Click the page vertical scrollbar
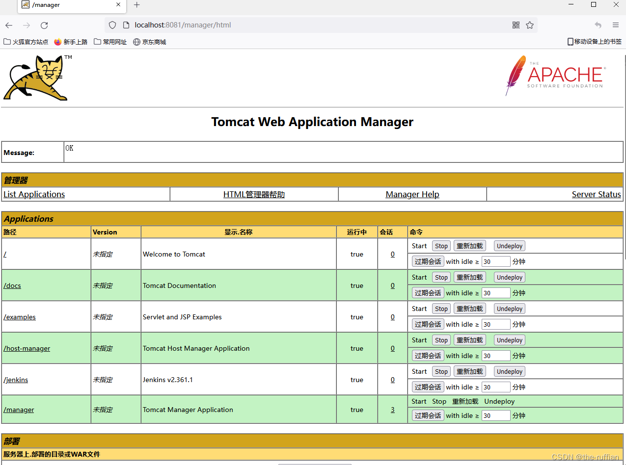The image size is (626, 465). click(x=625, y=157)
